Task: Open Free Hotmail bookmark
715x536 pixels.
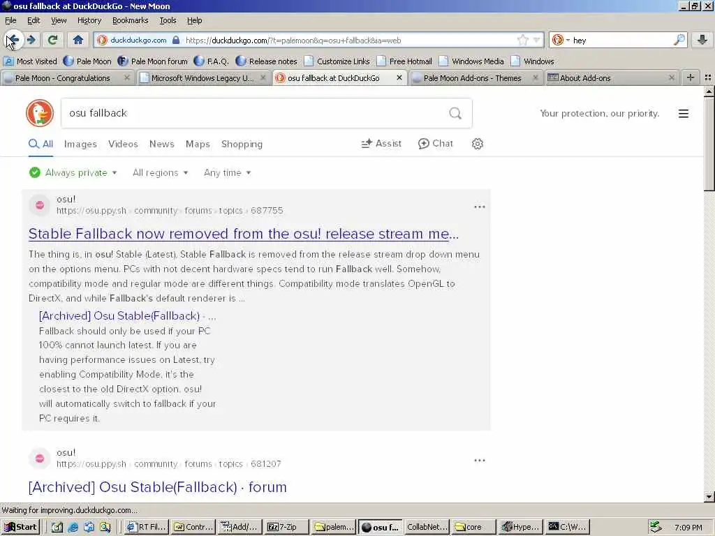Action: pyautogui.click(x=404, y=61)
